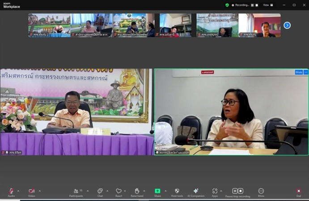Select the fifth thumbnail with Thai signage
The image size is (309, 201).
[218, 25]
